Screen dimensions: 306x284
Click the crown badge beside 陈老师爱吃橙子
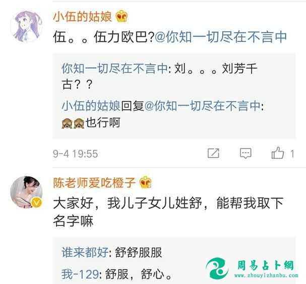145,182
